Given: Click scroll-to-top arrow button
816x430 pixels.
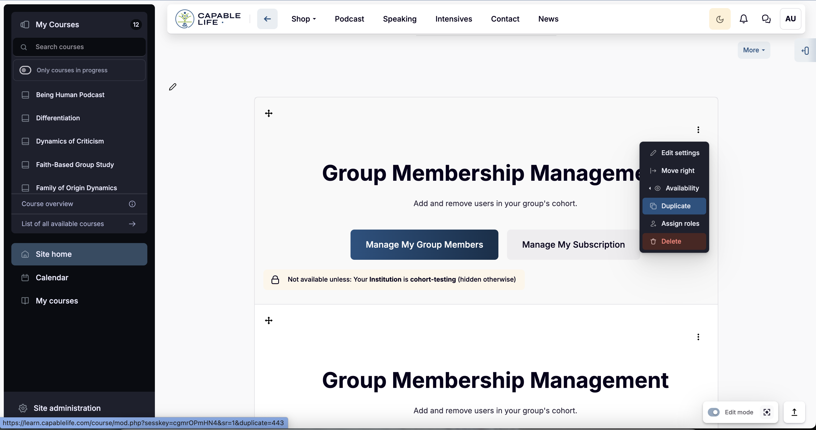Looking at the screenshot, I should click(x=794, y=412).
